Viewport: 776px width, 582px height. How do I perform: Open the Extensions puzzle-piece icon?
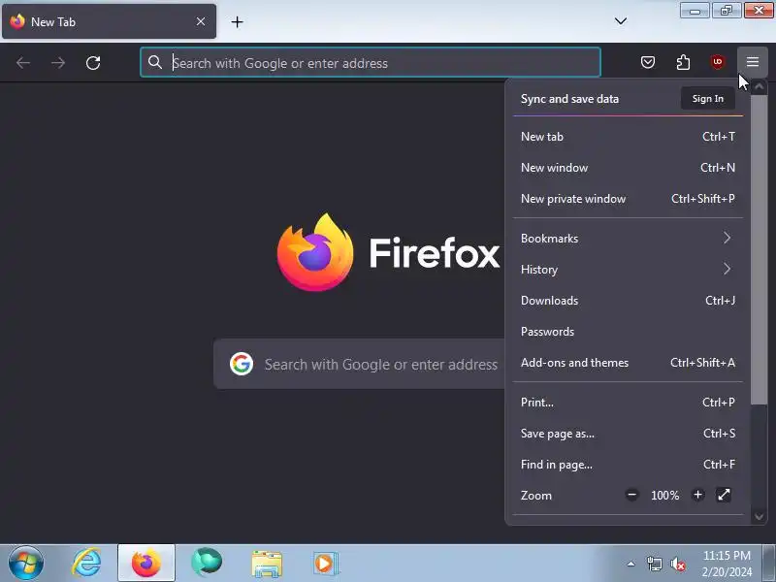(683, 62)
